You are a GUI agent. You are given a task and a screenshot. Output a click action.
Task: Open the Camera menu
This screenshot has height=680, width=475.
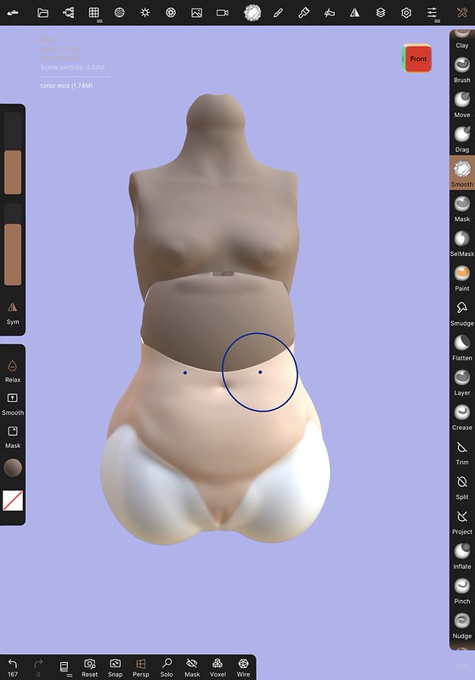[x=223, y=13]
